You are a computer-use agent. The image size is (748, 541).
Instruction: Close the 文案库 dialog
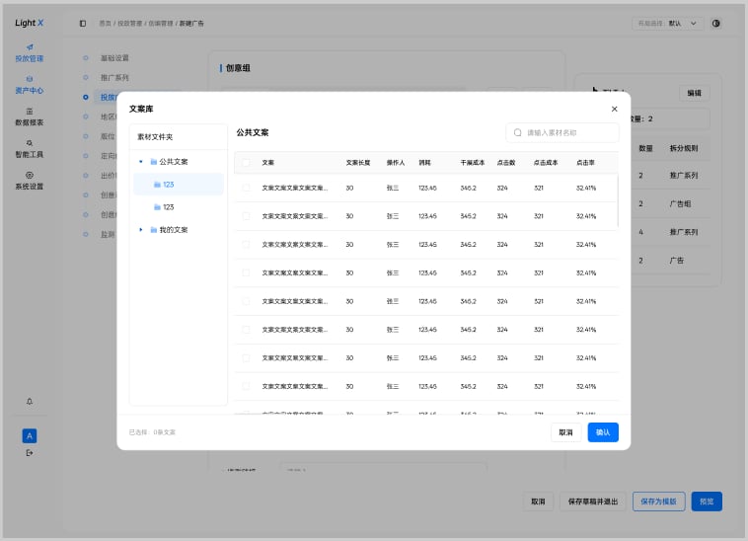click(615, 109)
